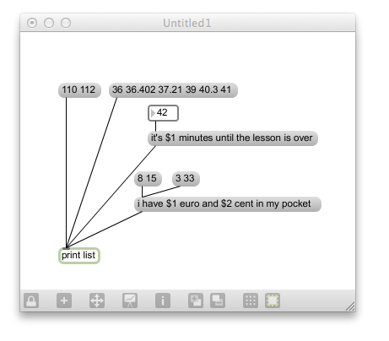The image size is (389, 341).
Task: Click the bring to front icon
Action: [196, 300]
